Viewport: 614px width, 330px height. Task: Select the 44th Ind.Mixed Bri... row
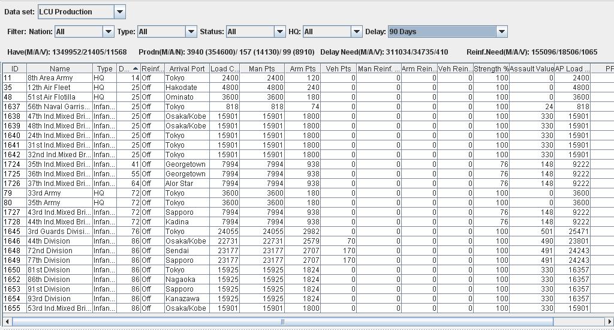tap(308, 222)
